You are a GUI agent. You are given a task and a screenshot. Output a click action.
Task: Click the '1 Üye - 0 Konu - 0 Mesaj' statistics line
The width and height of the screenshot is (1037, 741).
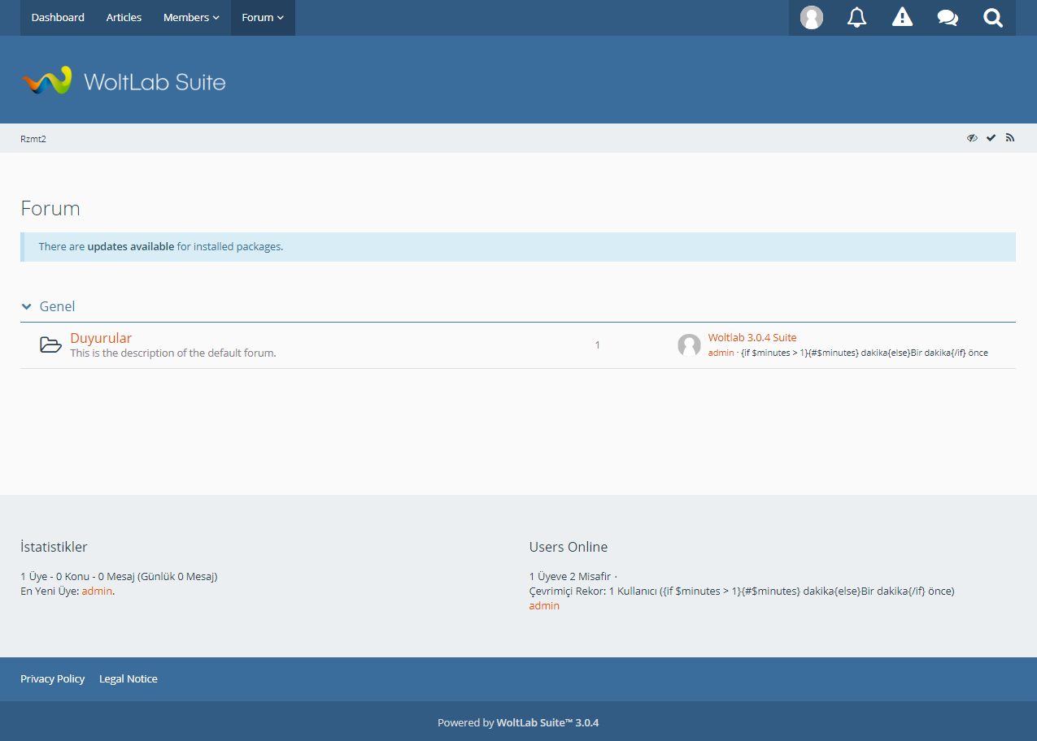(119, 576)
